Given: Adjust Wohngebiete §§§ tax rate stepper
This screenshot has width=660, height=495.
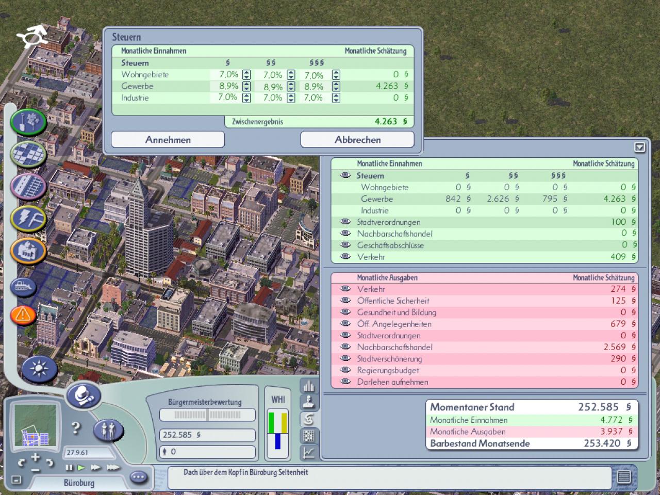Looking at the screenshot, I should tap(336, 75).
